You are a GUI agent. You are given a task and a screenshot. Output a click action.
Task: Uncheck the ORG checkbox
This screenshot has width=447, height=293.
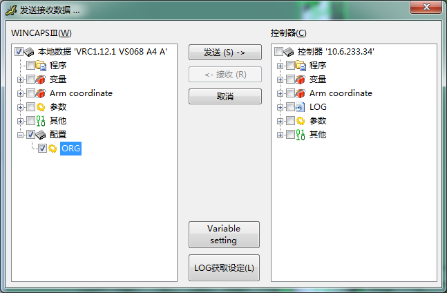[42, 149]
